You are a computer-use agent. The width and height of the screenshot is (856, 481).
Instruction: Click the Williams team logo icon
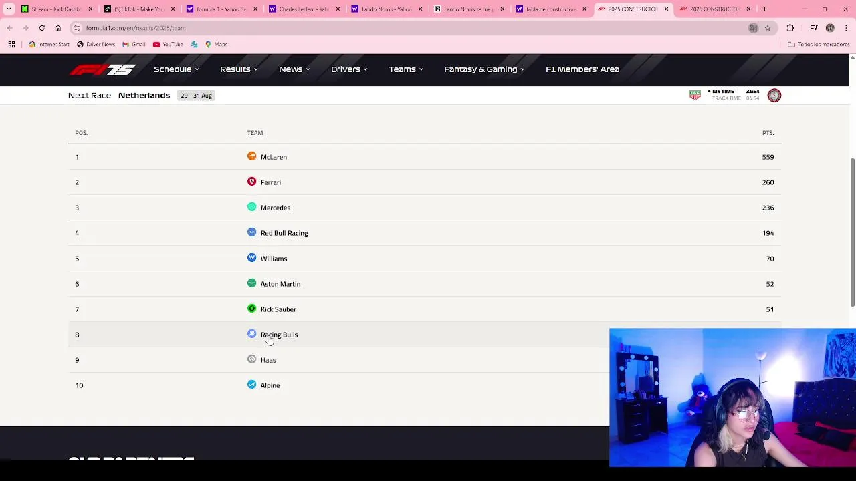point(251,258)
